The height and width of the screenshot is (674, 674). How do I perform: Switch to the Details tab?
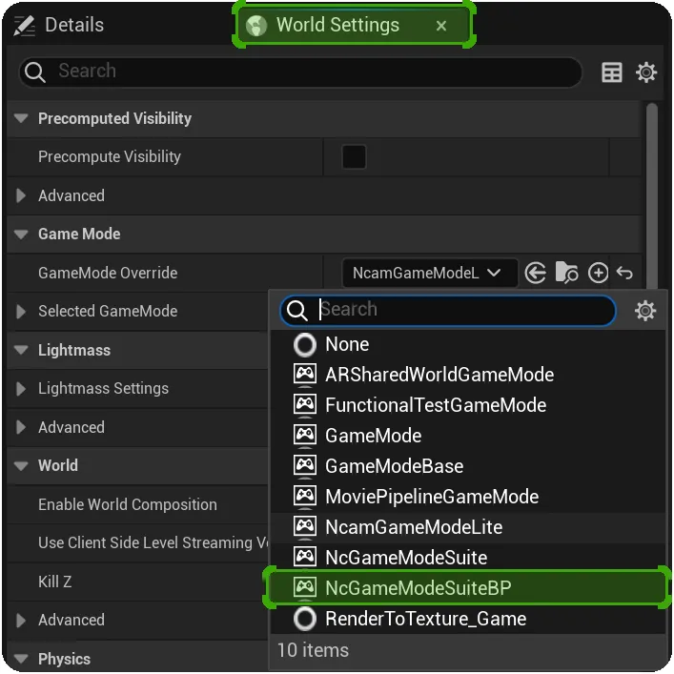[59, 25]
